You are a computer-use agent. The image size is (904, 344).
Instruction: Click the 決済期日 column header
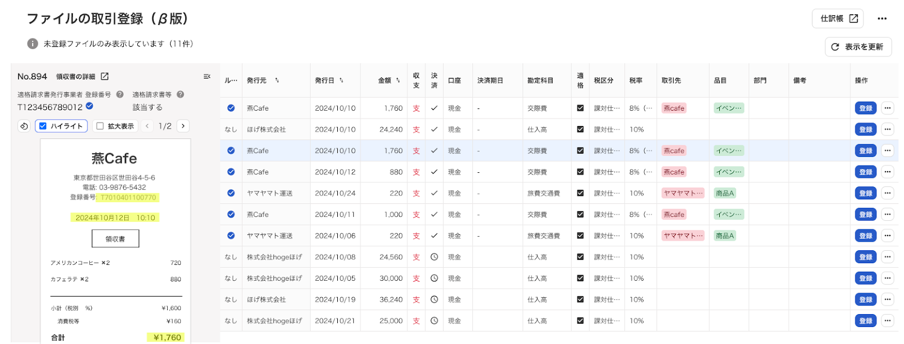pyautogui.click(x=490, y=80)
